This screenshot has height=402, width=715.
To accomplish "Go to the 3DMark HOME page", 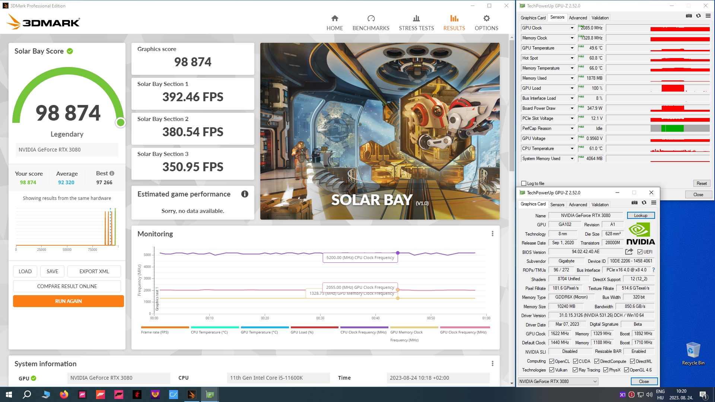I will [x=334, y=23].
